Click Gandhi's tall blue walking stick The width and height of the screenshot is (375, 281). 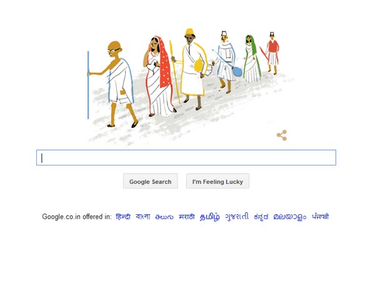pyautogui.click(x=88, y=85)
